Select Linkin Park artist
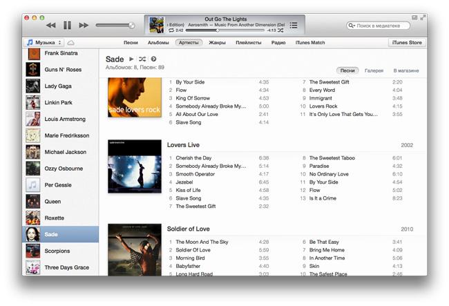The height and width of the screenshot is (306, 449). [x=60, y=102]
